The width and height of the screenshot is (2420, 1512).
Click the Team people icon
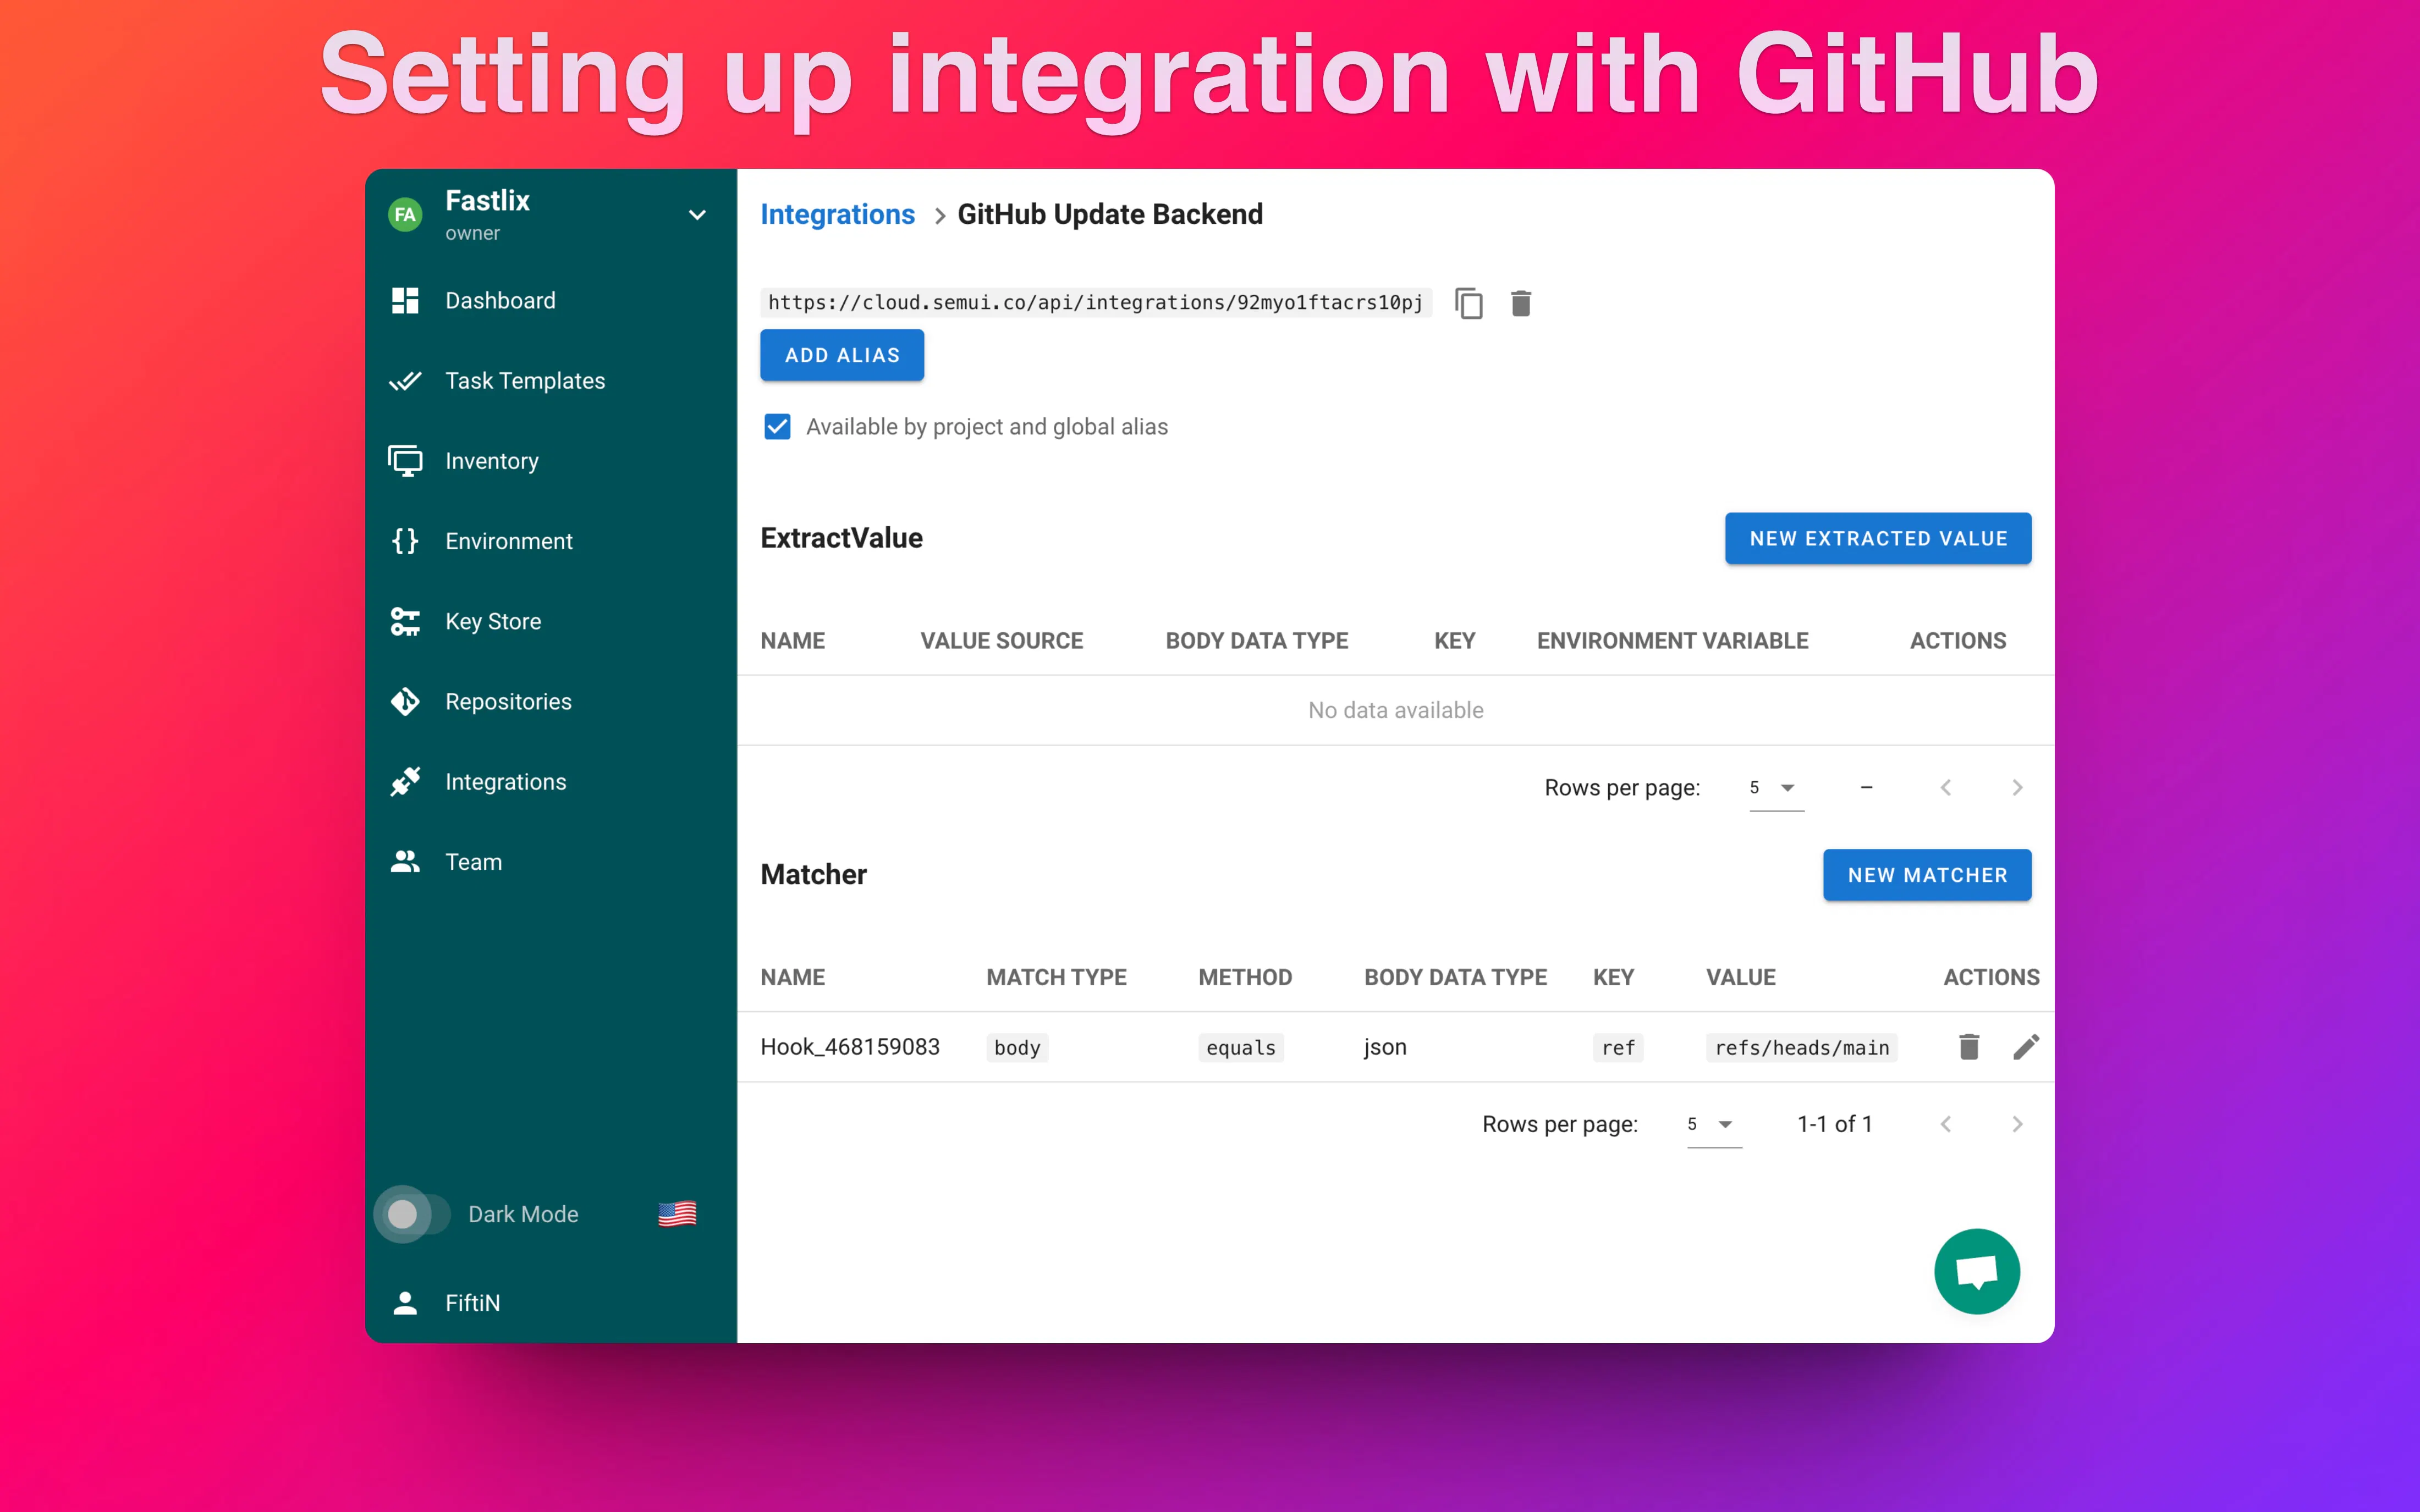coord(405,861)
